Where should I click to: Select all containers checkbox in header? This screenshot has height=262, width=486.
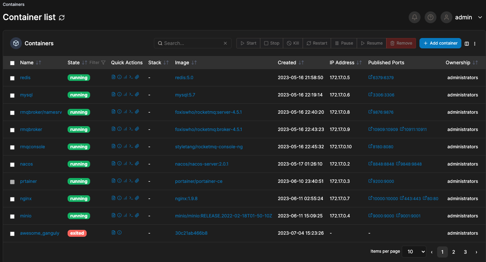(12, 63)
